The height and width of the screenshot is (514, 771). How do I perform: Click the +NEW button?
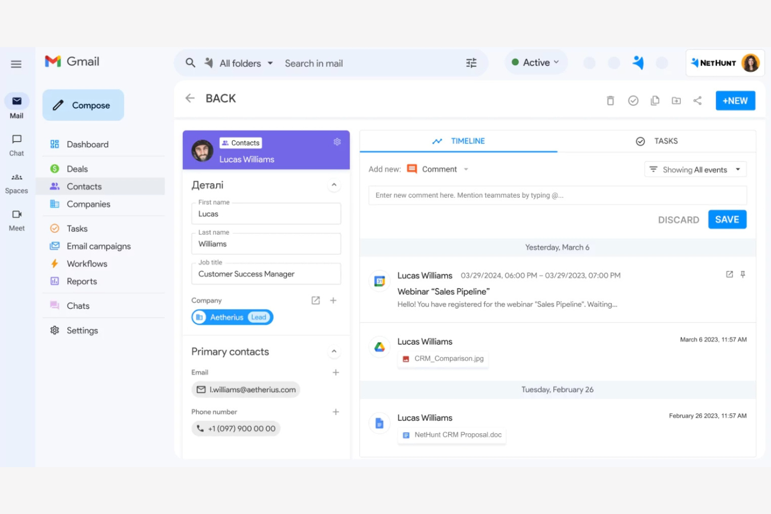click(735, 101)
